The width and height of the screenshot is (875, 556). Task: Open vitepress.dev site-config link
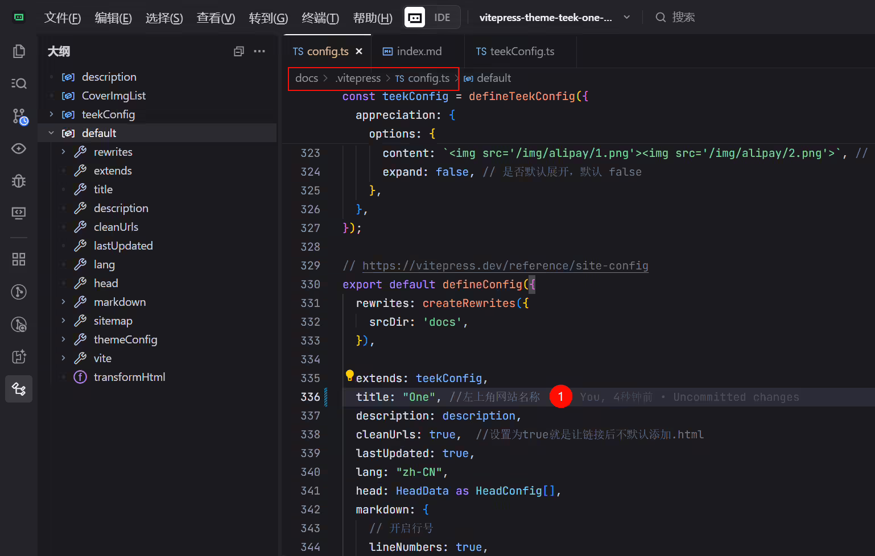click(505, 265)
